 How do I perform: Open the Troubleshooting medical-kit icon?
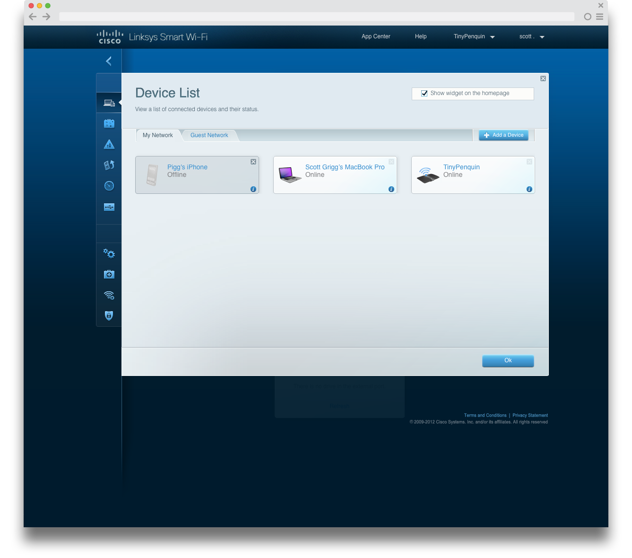[x=109, y=274]
